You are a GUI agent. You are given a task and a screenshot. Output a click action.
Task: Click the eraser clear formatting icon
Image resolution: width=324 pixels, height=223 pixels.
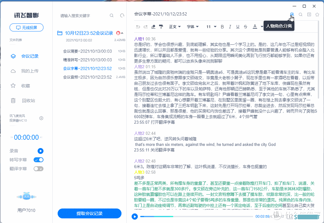[154, 27]
